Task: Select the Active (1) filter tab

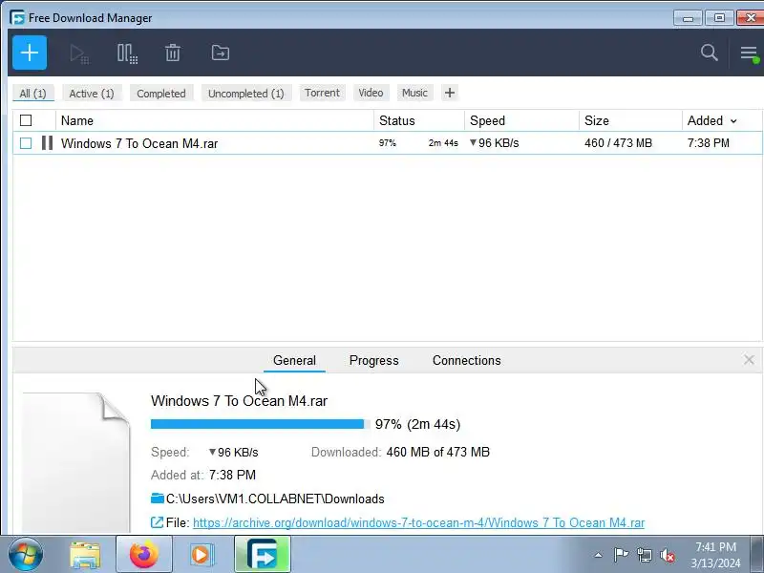Action: click(92, 93)
